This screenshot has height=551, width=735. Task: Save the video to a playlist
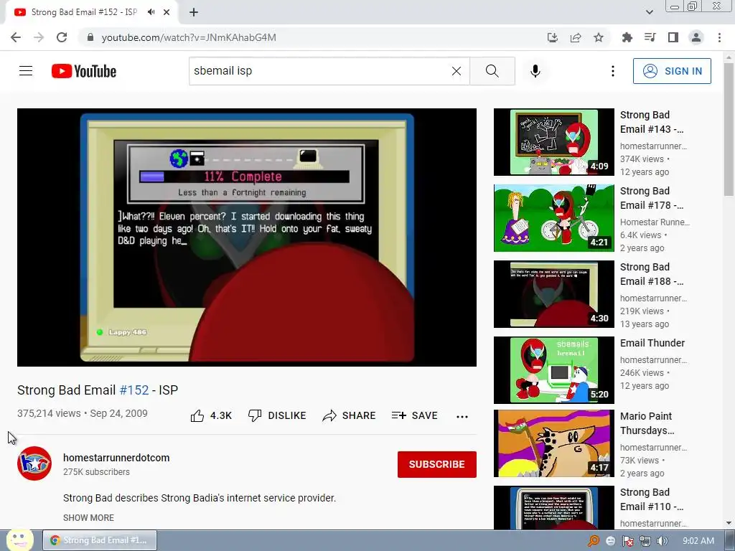click(x=415, y=415)
